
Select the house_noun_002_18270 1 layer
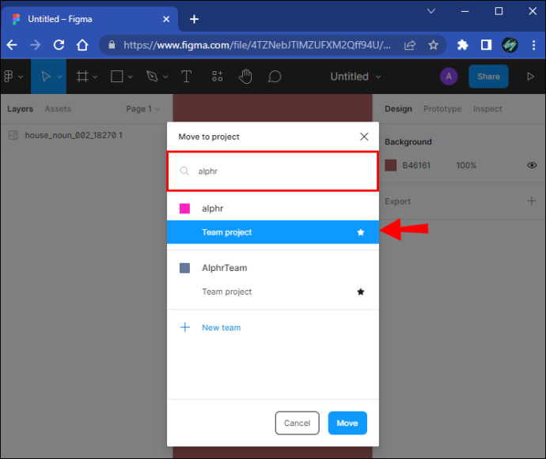pos(86,135)
